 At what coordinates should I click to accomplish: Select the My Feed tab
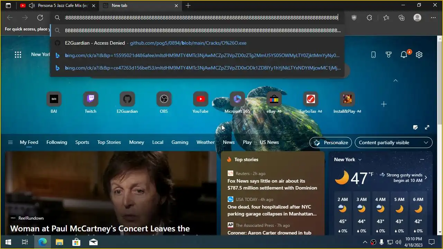29,142
